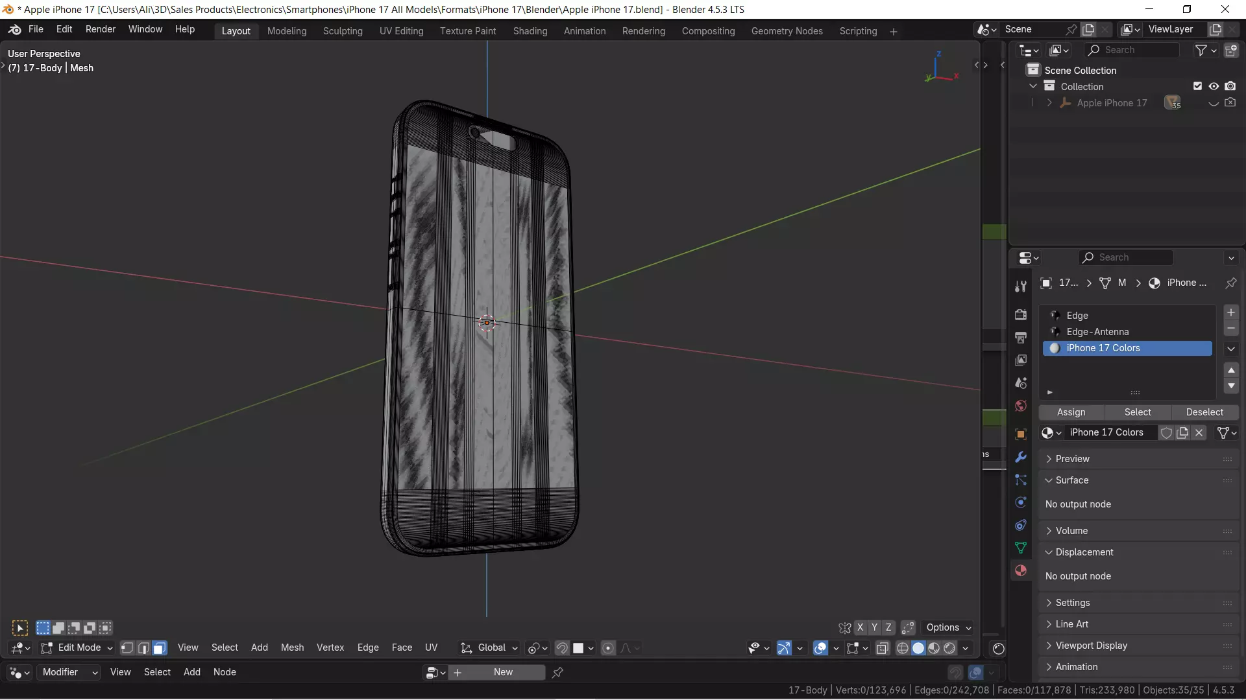This screenshot has width=1246, height=700.
Task: Switch to Shading workspace tab
Action: pyautogui.click(x=530, y=31)
